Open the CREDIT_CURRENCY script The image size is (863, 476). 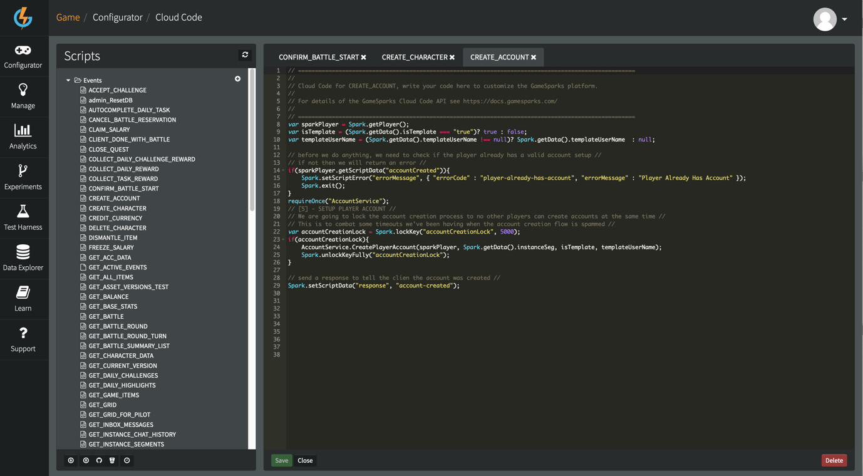pyautogui.click(x=115, y=218)
